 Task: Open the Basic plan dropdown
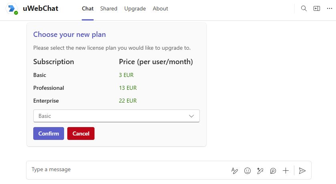click(x=112, y=116)
